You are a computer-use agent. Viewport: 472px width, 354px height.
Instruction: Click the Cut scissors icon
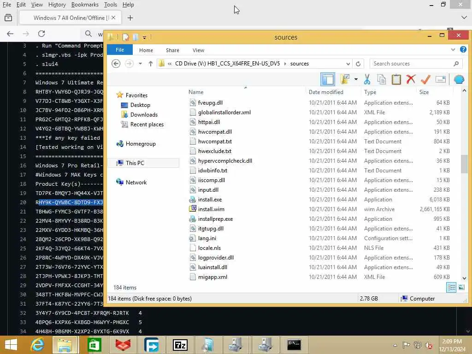(367, 79)
